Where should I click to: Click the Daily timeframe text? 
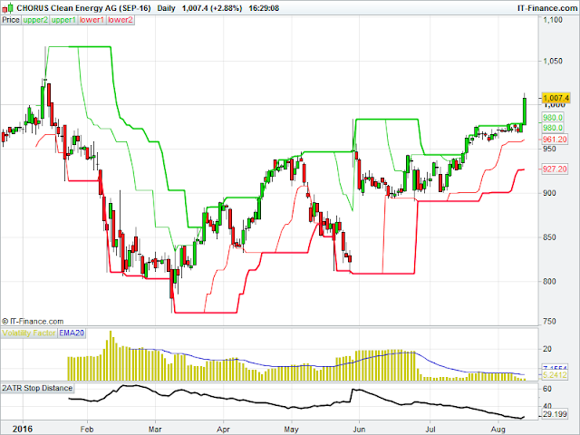click(x=166, y=8)
